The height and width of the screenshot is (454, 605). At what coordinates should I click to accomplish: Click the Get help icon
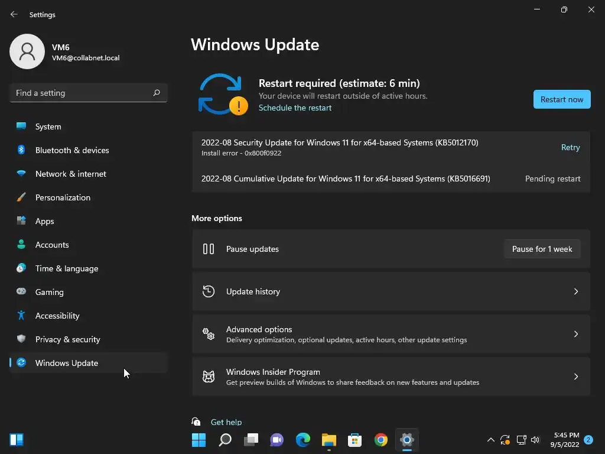(196, 421)
